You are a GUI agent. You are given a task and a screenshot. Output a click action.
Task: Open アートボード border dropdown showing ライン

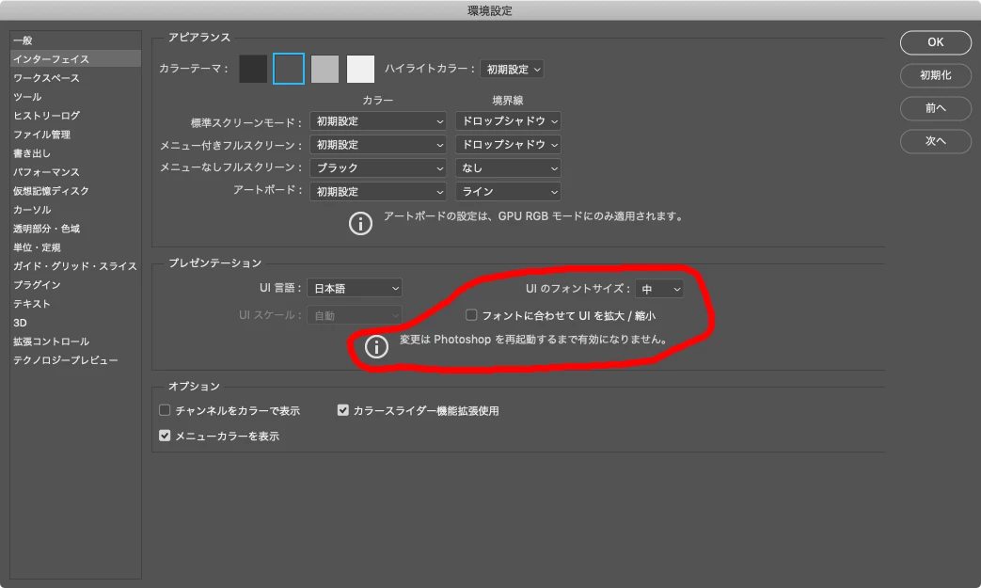tap(508, 191)
